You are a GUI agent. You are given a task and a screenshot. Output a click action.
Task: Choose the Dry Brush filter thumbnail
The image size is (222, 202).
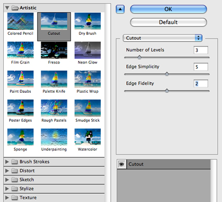pos(88,21)
